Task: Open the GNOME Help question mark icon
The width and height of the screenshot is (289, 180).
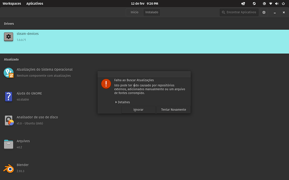Action: (x=9, y=96)
